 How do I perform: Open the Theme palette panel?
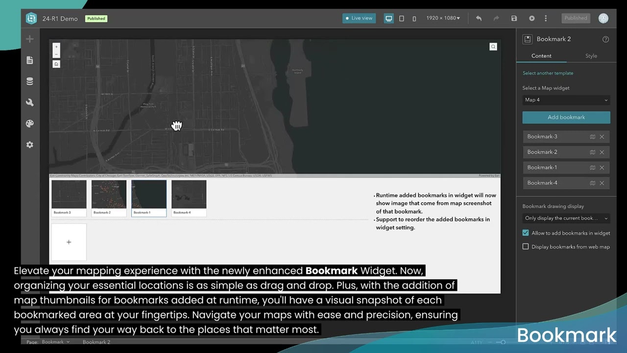tap(30, 124)
